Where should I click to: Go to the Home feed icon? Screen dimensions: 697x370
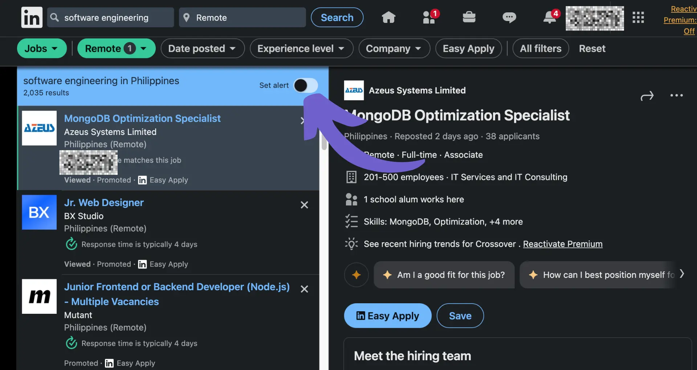[388, 17]
